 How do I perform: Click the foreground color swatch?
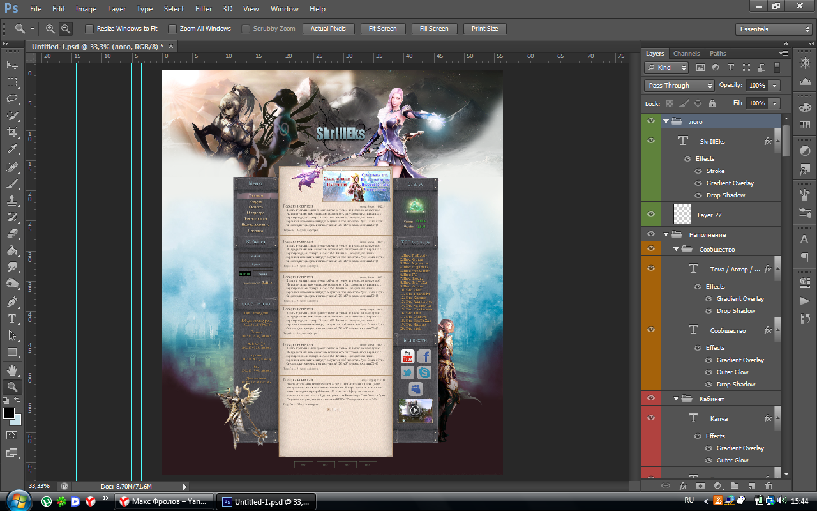9,413
